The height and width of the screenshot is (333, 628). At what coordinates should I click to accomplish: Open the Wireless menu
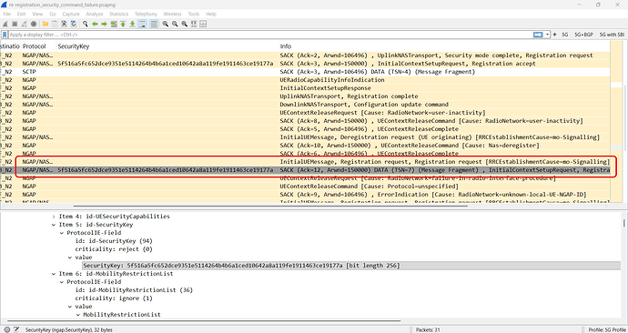(173, 14)
